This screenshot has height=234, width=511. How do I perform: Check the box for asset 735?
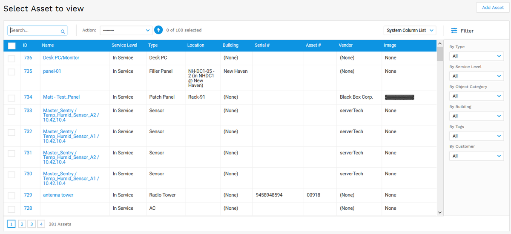click(x=11, y=72)
